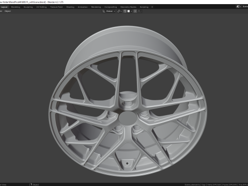Click the Scene name field
Image resolution: width=248 pixels, height=186 pixels.
245,7
